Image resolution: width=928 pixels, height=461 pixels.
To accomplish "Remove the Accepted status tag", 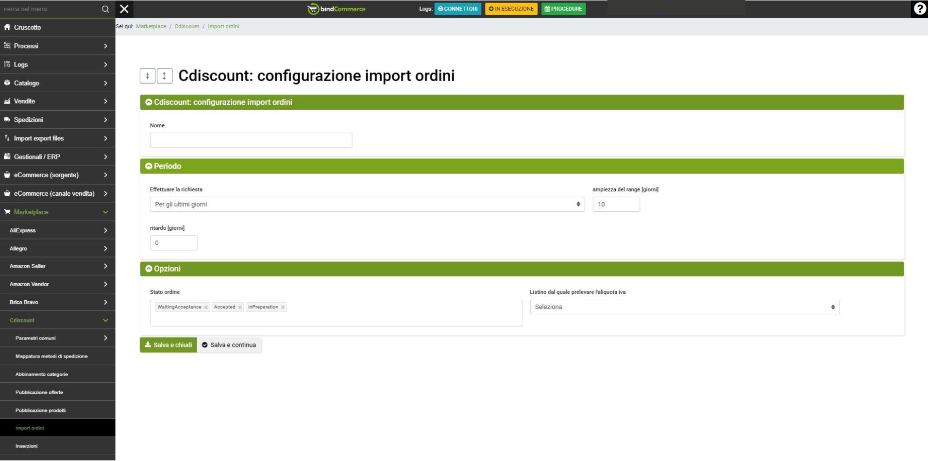I will pyautogui.click(x=240, y=307).
